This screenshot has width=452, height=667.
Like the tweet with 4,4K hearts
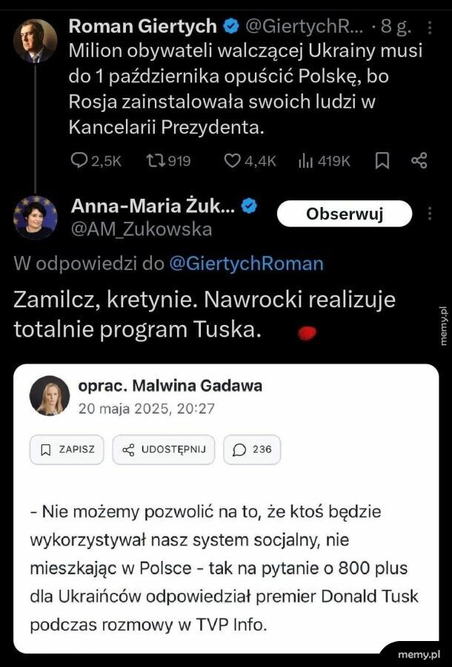point(233,160)
